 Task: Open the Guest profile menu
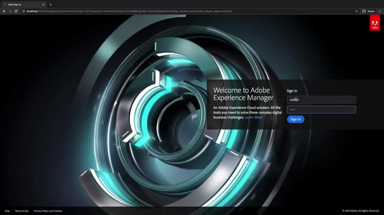point(368,11)
